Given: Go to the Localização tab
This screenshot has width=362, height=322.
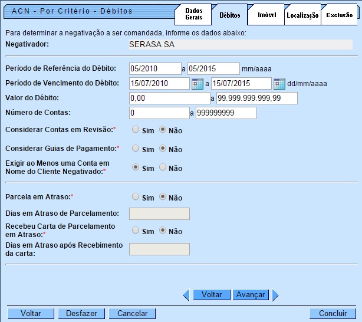Looking at the screenshot, I should [x=302, y=15].
